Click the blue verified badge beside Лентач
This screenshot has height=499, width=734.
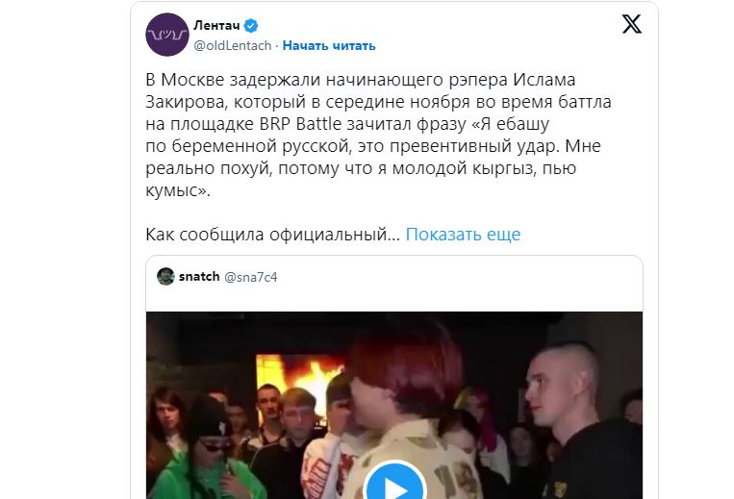point(251,26)
